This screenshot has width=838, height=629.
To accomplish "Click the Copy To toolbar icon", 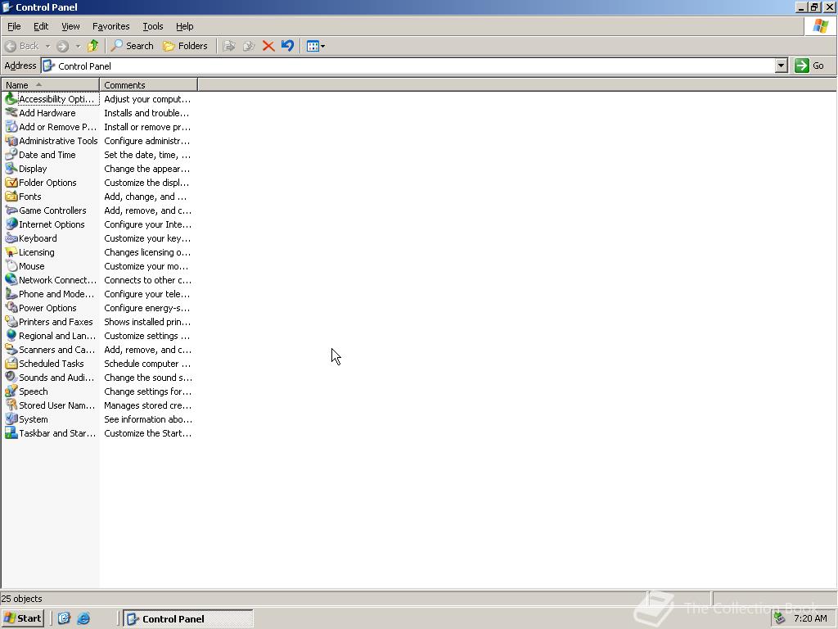I will click(x=249, y=46).
